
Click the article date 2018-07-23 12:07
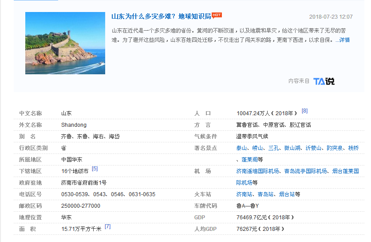pyautogui.click(x=331, y=17)
